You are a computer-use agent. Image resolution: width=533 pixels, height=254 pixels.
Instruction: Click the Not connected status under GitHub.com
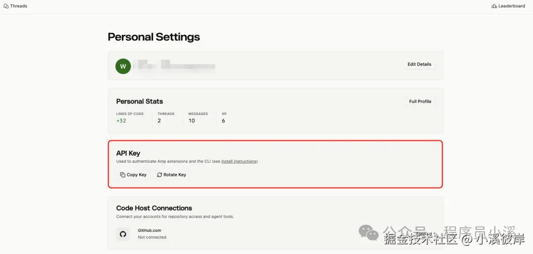tap(152, 237)
